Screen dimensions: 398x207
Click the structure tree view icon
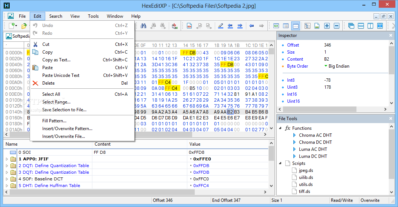click(307, 26)
